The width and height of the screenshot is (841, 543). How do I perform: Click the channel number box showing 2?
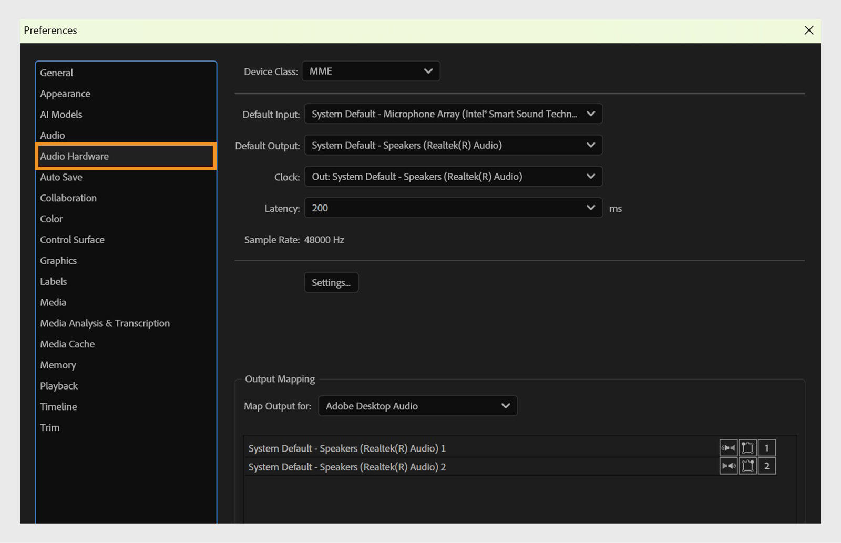pos(767,466)
